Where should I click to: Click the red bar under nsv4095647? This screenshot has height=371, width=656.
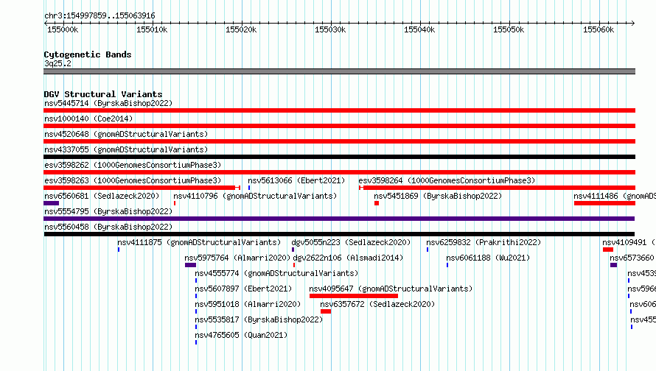[354, 296]
